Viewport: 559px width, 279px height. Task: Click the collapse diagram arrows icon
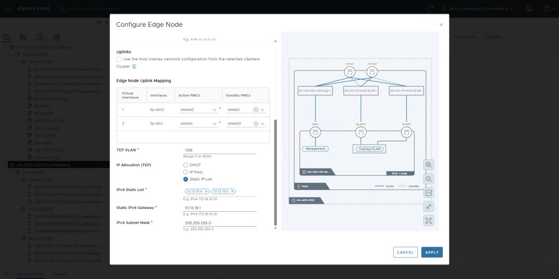point(428,206)
